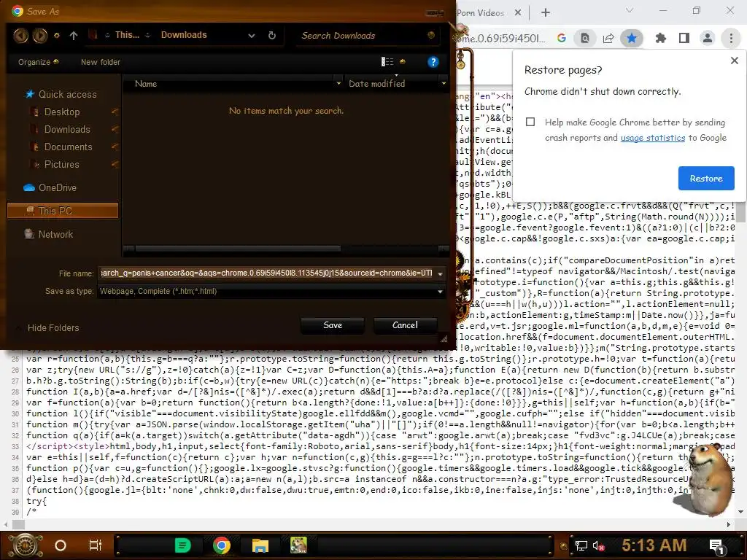Click the Google lens search icon in Chrome
The image size is (747, 560).
(584, 38)
